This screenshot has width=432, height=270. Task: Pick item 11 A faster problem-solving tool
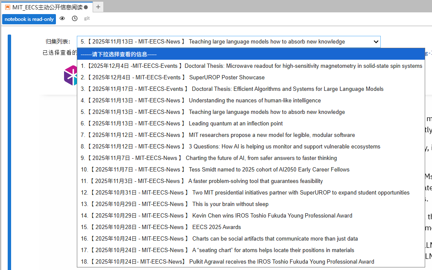pos(251,181)
